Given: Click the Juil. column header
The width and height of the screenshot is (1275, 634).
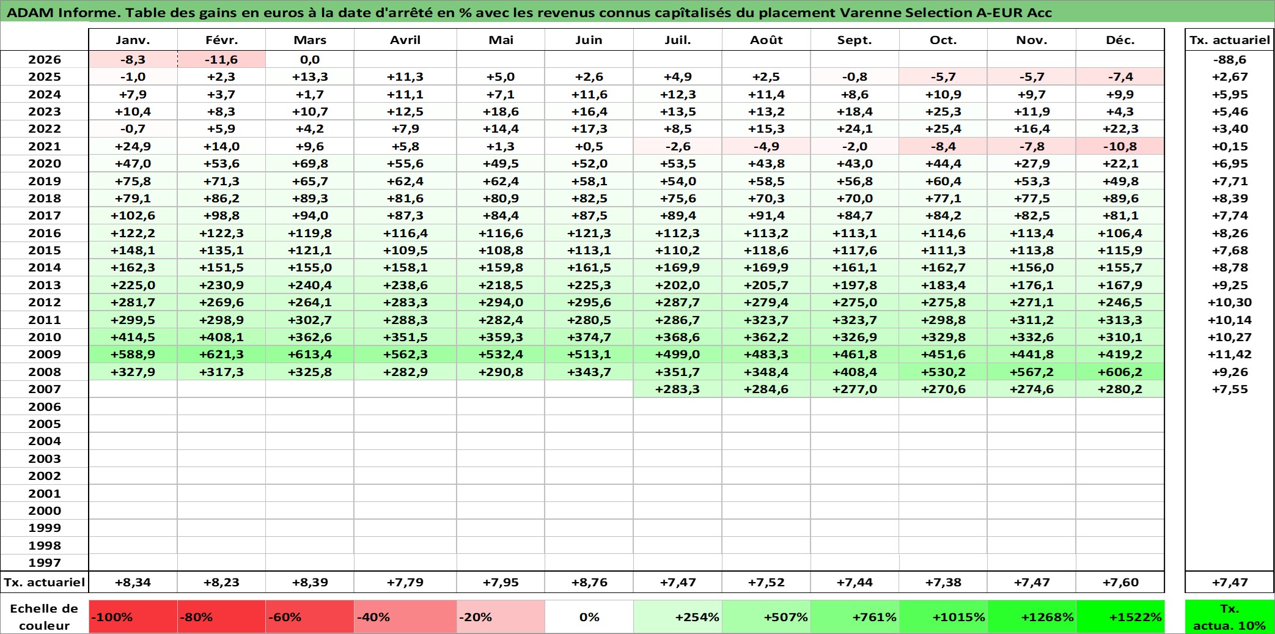Looking at the screenshot, I should pyautogui.click(x=678, y=40).
